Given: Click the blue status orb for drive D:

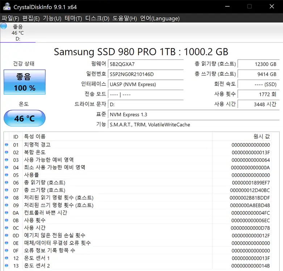Looking at the screenshot, I should click(x=3, y=26).
